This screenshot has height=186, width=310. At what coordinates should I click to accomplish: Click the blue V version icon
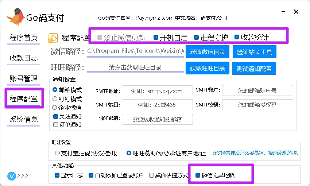[x=11, y=176]
